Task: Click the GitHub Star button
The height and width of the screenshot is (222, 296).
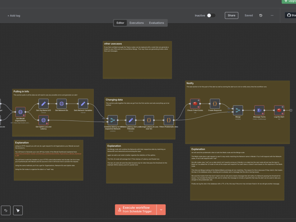Action: [x=291, y=15]
